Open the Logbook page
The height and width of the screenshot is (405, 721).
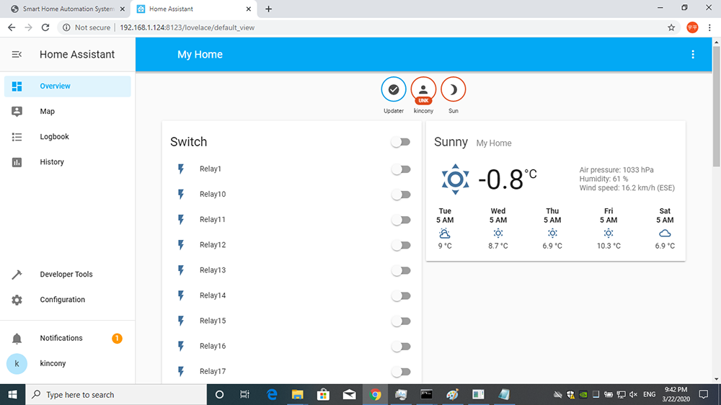click(x=54, y=137)
